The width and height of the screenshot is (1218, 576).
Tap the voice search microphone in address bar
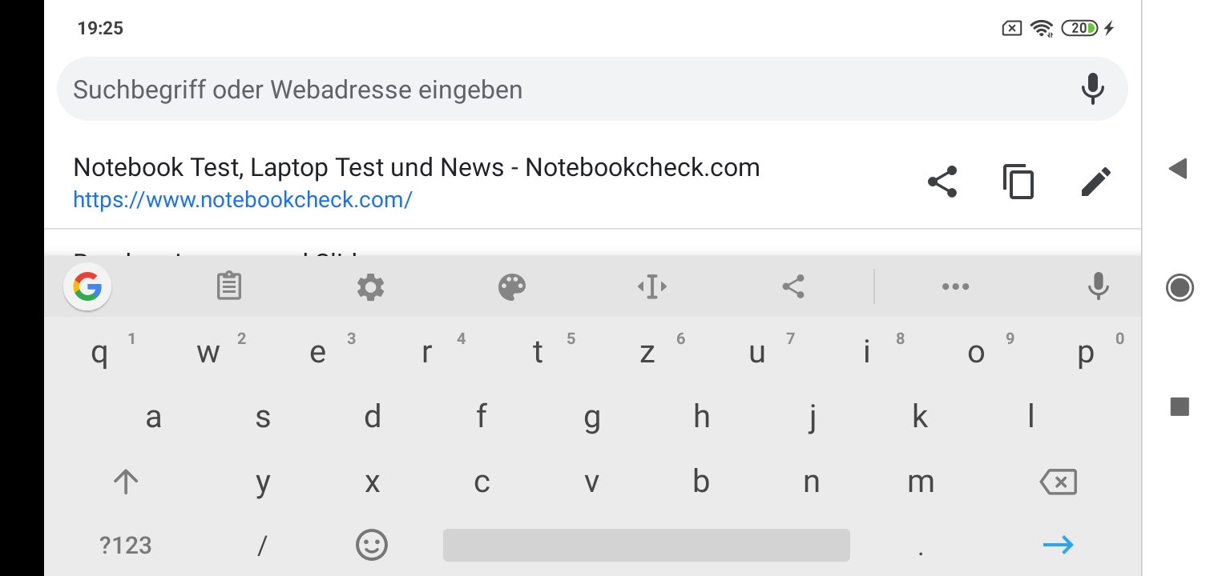[x=1092, y=89]
